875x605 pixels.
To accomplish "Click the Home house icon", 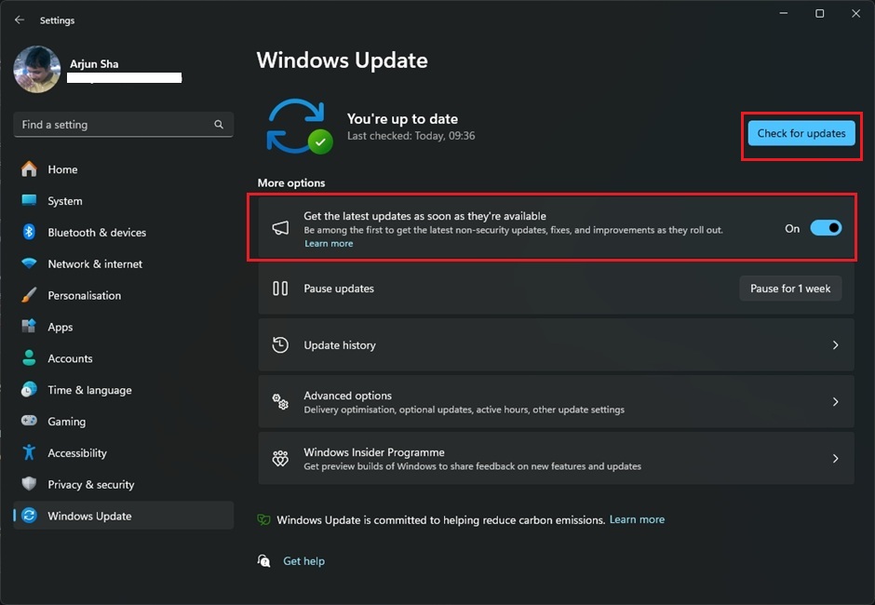I will pyautogui.click(x=29, y=169).
